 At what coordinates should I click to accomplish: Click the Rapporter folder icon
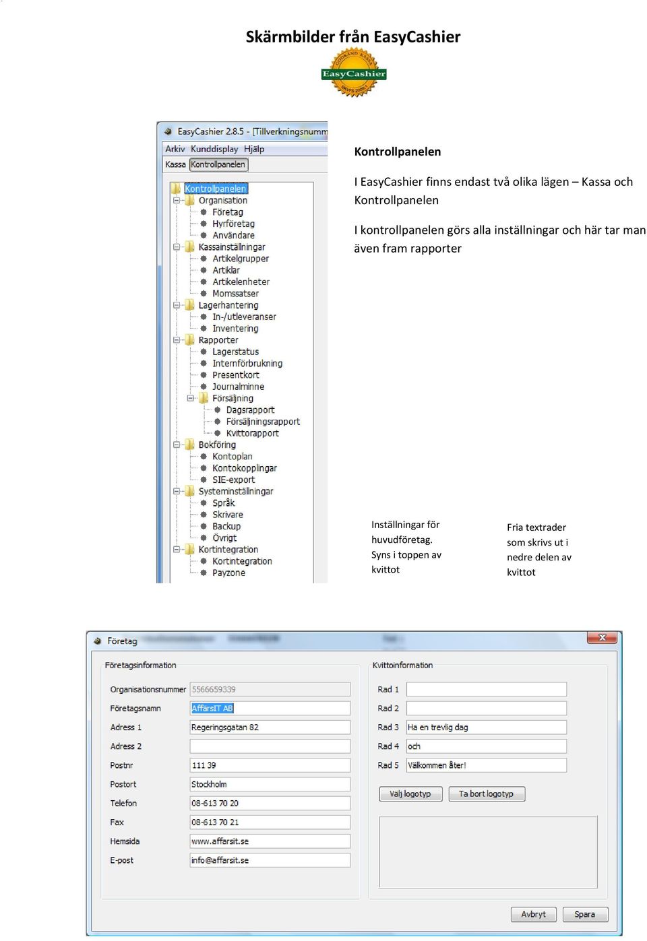point(191,340)
